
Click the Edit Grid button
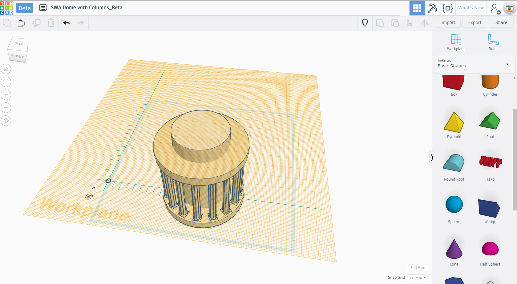point(418,268)
